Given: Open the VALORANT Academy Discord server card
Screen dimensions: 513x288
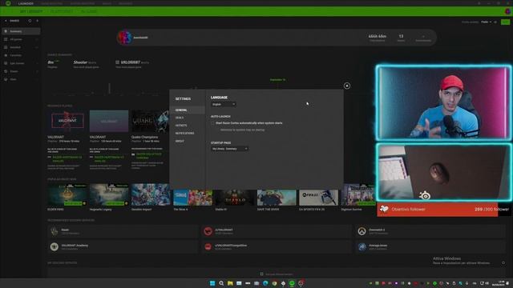Looking at the screenshot, I should (123, 246).
